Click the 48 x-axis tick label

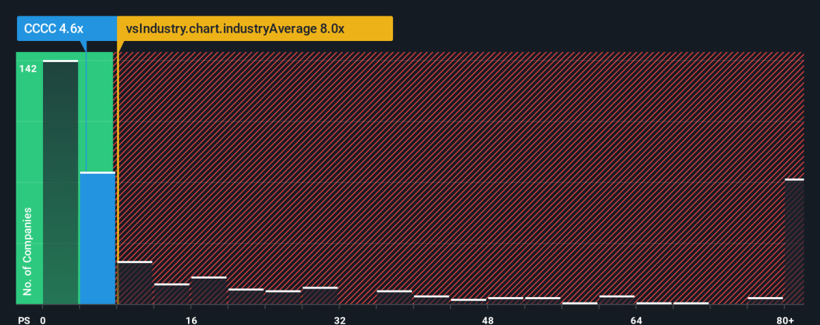pyautogui.click(x=488, y=320)
